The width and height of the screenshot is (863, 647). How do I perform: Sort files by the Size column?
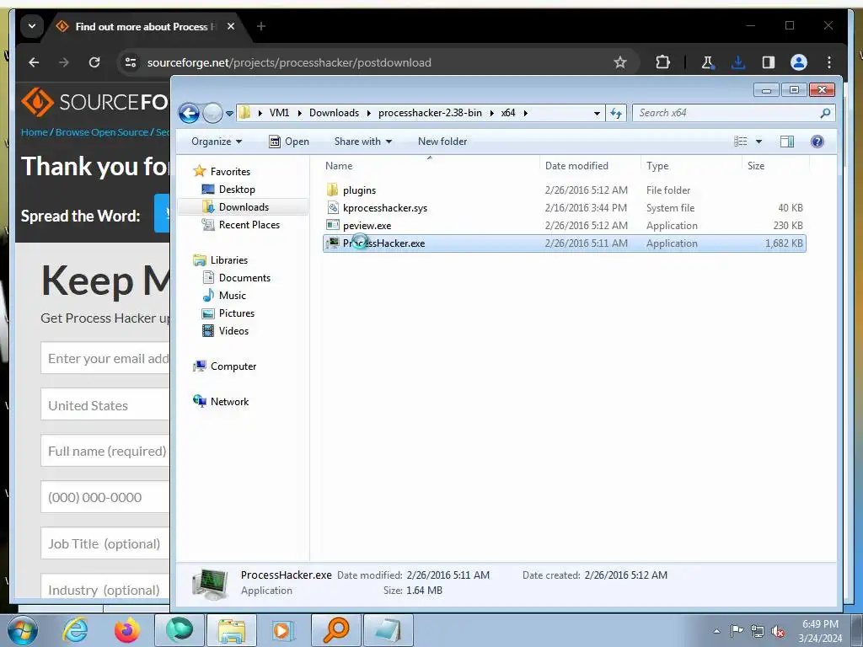756,166
